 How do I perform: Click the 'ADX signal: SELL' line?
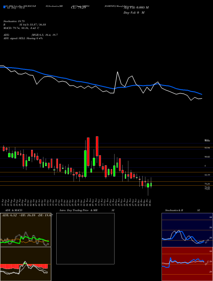23,38
